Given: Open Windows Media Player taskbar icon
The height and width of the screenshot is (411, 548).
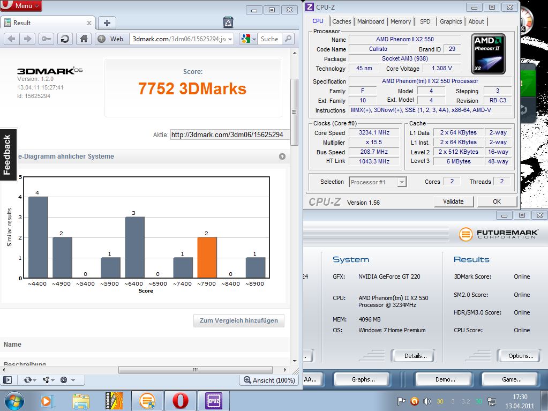Looking at the screenshot, I should point(46,401).
